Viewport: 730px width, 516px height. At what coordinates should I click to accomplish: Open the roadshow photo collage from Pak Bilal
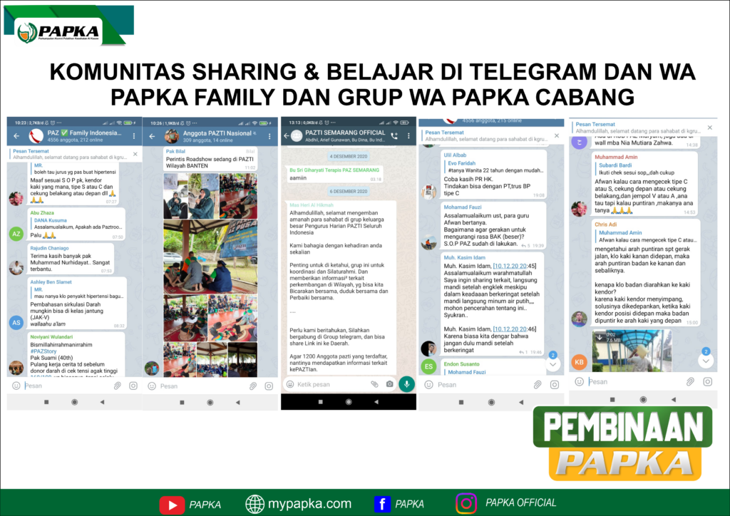pyautogui.click(x=210, y=274)
